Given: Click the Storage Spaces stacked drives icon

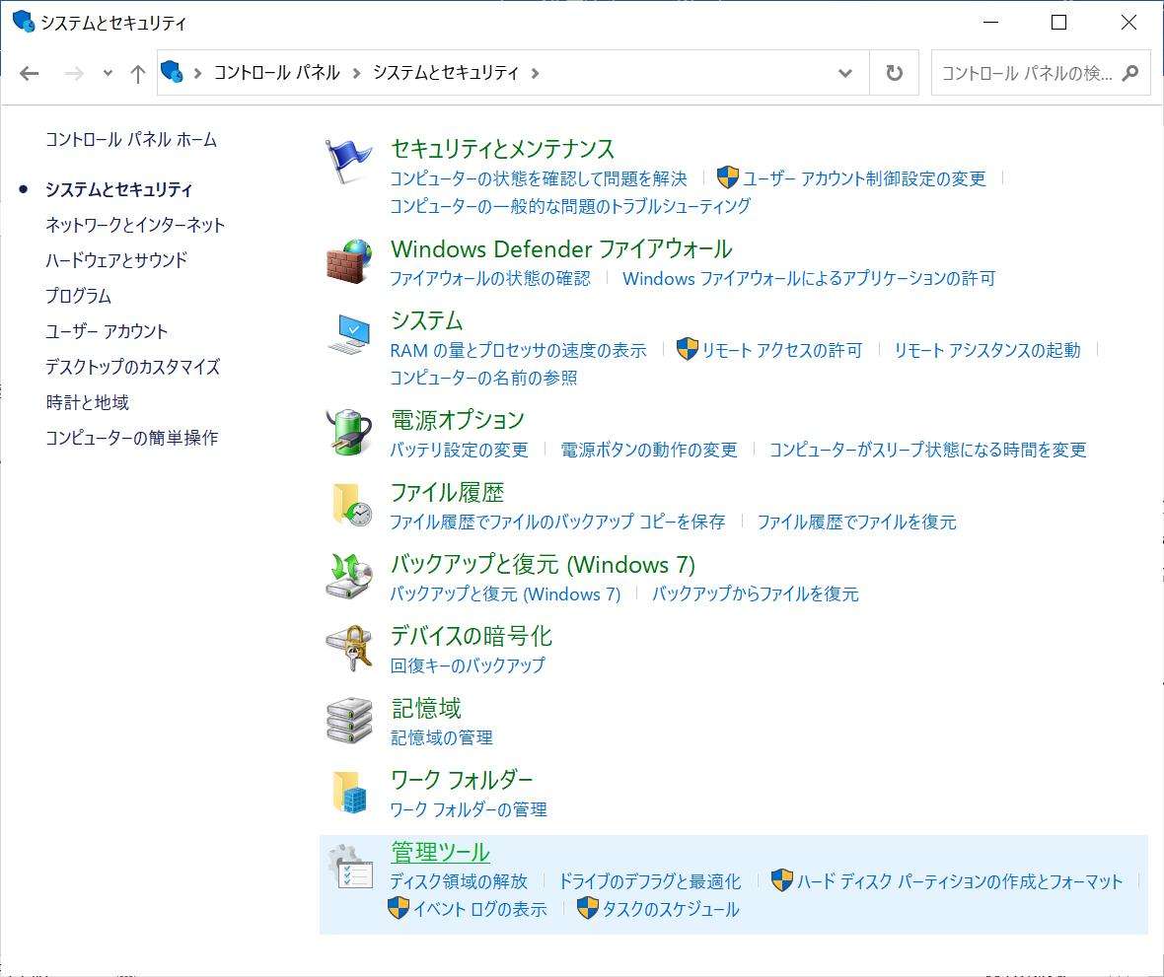Looking at the screenshot, I should [348, 720].
